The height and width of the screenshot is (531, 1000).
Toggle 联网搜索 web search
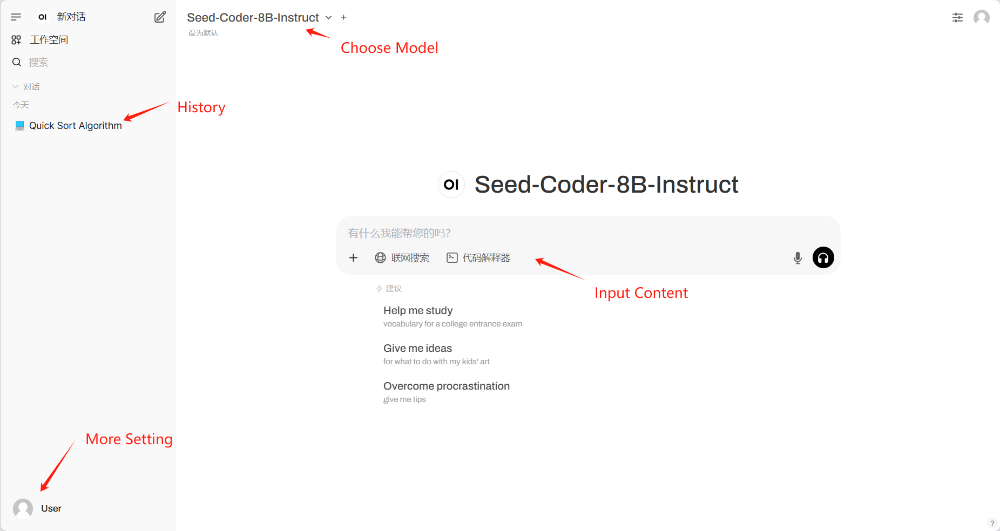coord(402,258)
